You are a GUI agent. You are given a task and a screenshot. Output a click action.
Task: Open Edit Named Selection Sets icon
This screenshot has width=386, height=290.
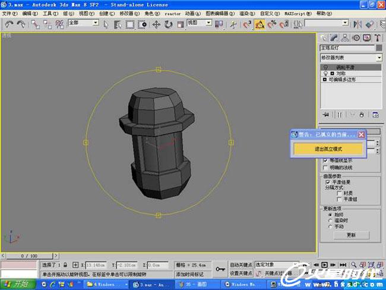(298, 24)
